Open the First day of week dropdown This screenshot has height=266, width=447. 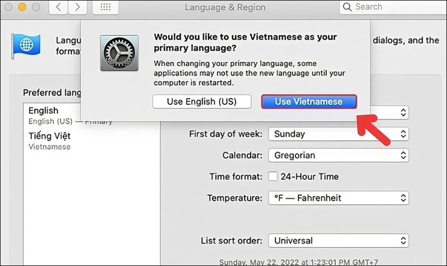click(338, 134)
